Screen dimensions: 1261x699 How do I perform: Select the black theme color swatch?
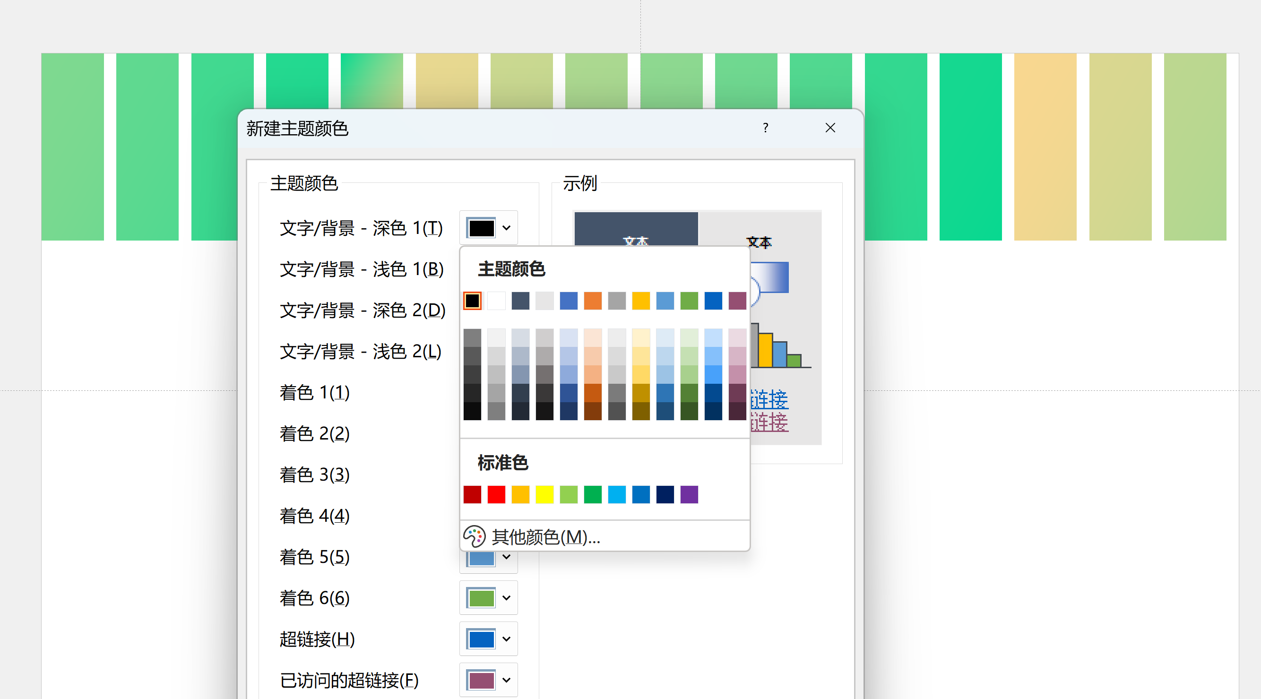pos(472,301)
